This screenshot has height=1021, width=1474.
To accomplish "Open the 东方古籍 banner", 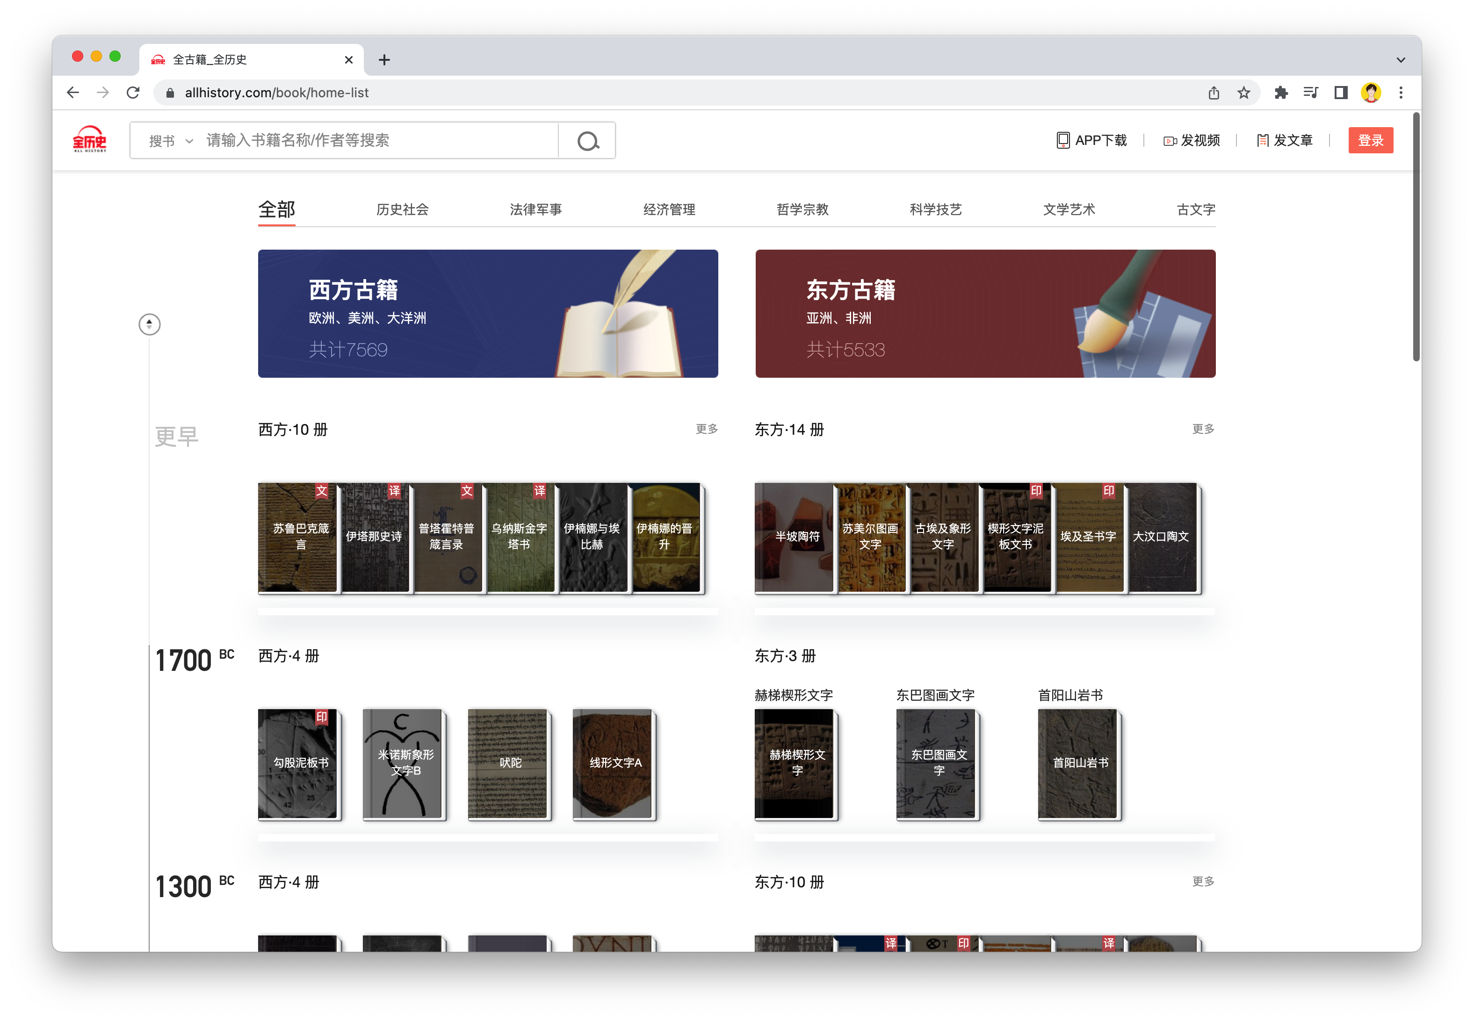I will pyautogui.click(x=985, y=314).
